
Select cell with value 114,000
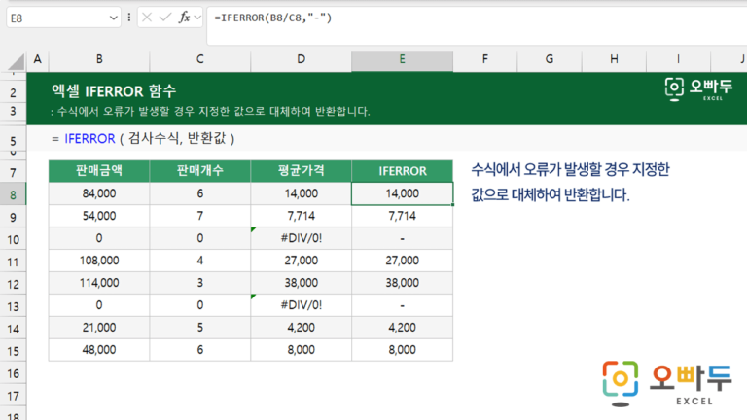[x=99, y=283]
